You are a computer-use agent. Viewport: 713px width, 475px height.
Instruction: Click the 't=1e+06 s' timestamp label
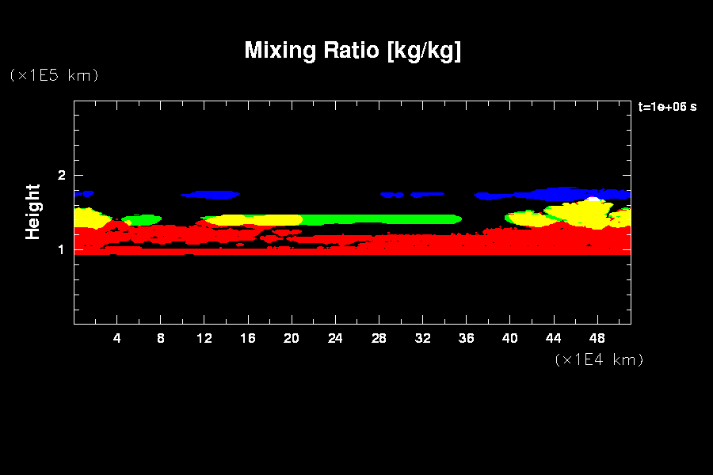[x=667, y=107]
